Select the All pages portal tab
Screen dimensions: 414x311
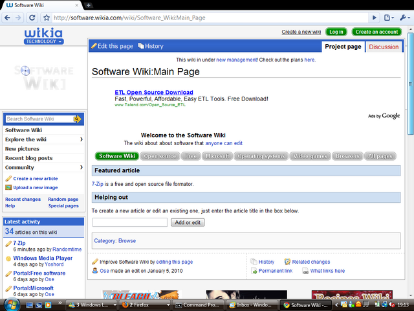tap(380, 156)
